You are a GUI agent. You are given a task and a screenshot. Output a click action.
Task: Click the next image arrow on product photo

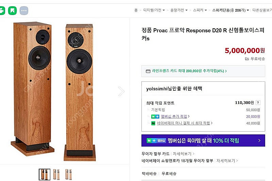pyautogui.click(x=121, y=91)
